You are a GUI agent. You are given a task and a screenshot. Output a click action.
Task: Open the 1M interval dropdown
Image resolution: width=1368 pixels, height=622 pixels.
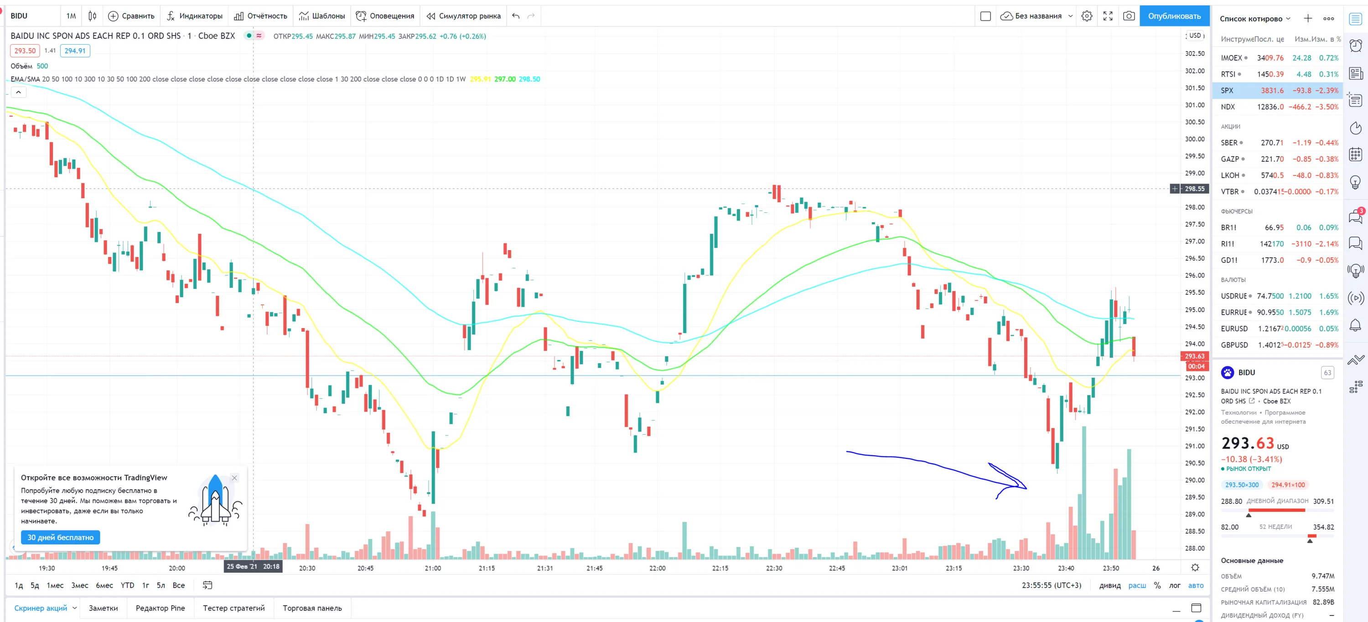tap(71, 16)
